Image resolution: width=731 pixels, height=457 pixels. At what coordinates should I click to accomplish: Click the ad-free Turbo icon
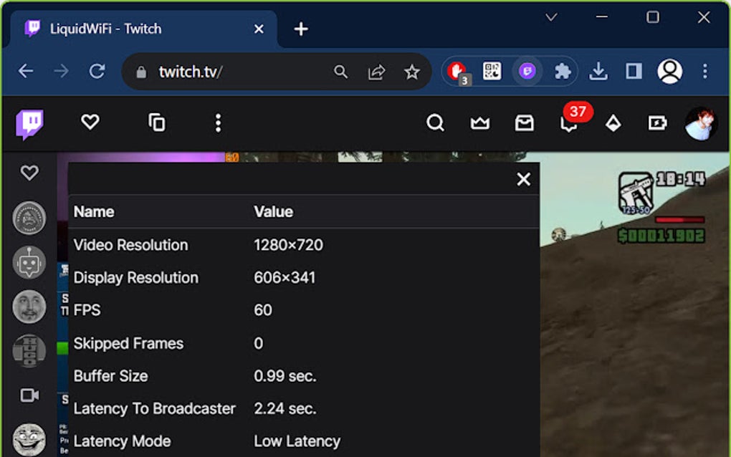coord(657,123)
